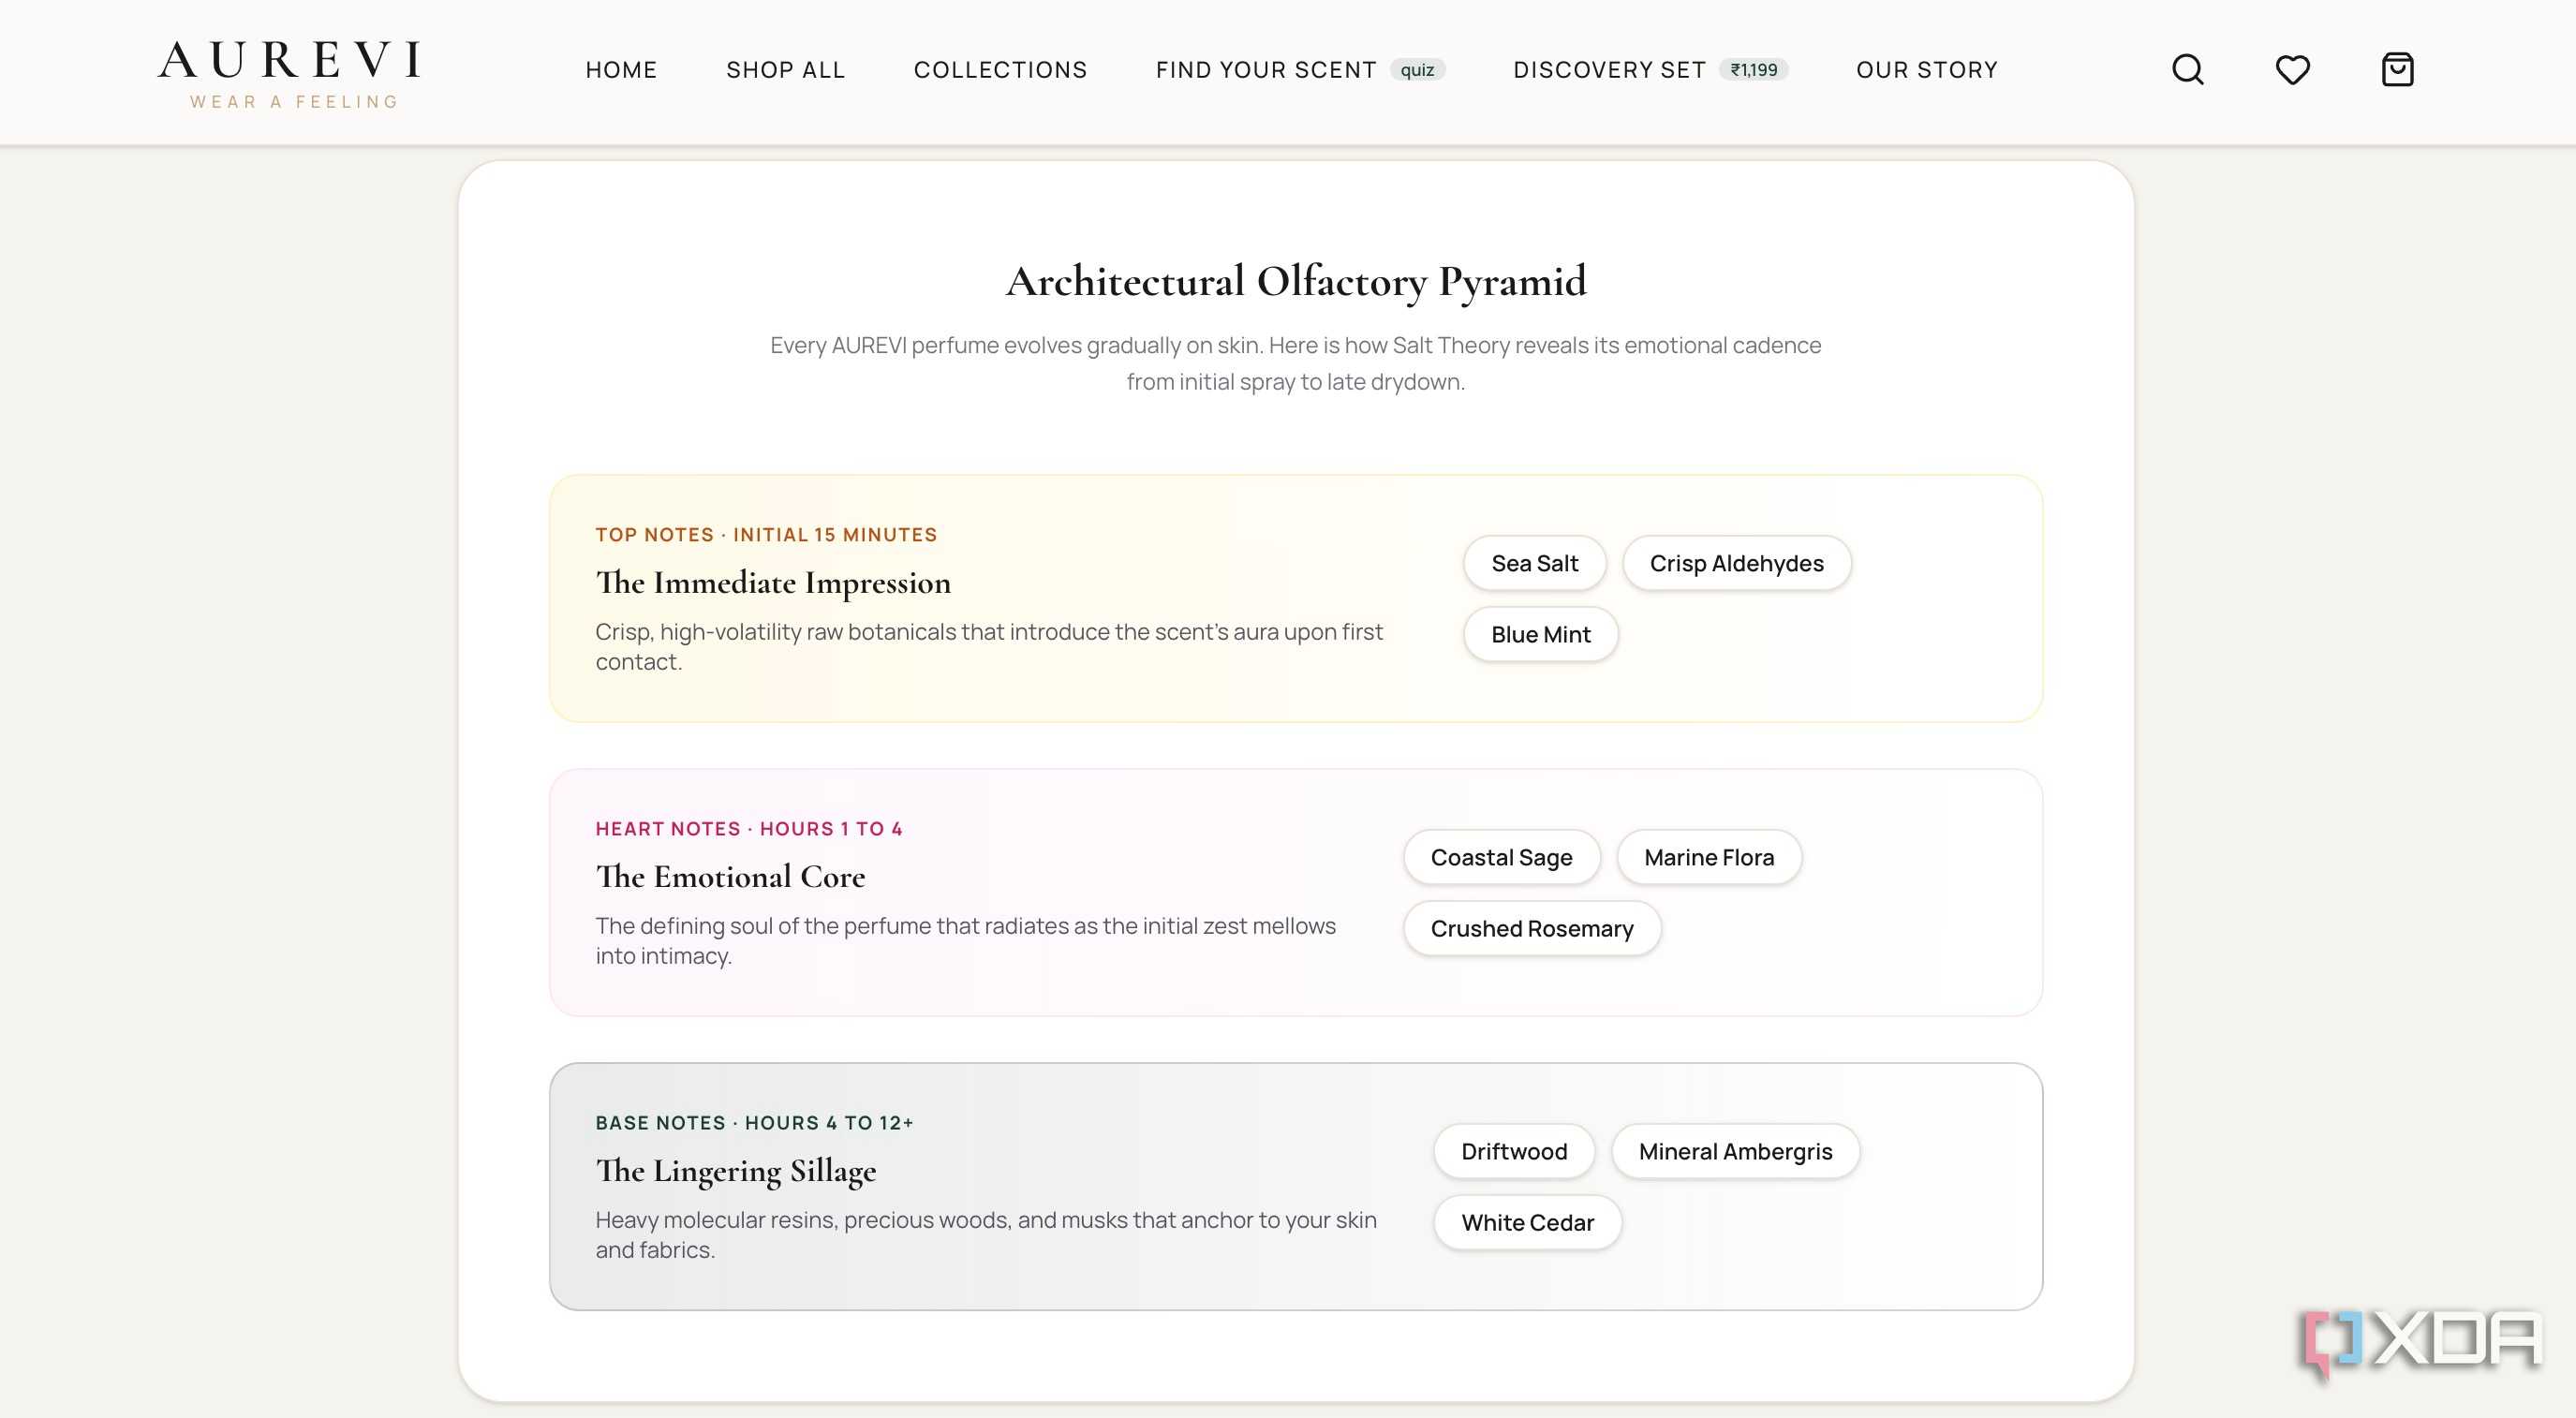Open the FIND YOUR SCENT link
The height and width of the screenshot is (1418, 2576).
click(x=1266, y=70)
